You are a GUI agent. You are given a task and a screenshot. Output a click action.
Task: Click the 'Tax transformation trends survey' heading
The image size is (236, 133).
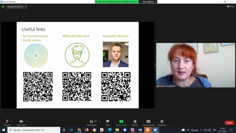pyautogui.click(x=35, y=38)
